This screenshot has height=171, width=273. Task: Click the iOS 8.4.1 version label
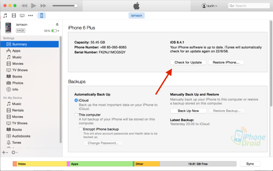coord(177,42)
